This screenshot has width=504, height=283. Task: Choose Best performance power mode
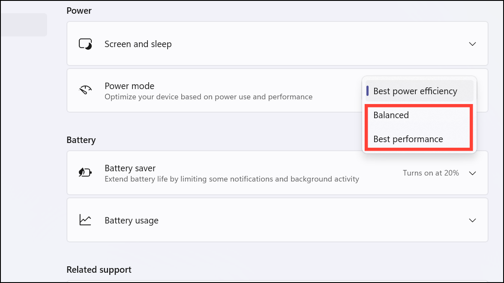tap(408, 139)
